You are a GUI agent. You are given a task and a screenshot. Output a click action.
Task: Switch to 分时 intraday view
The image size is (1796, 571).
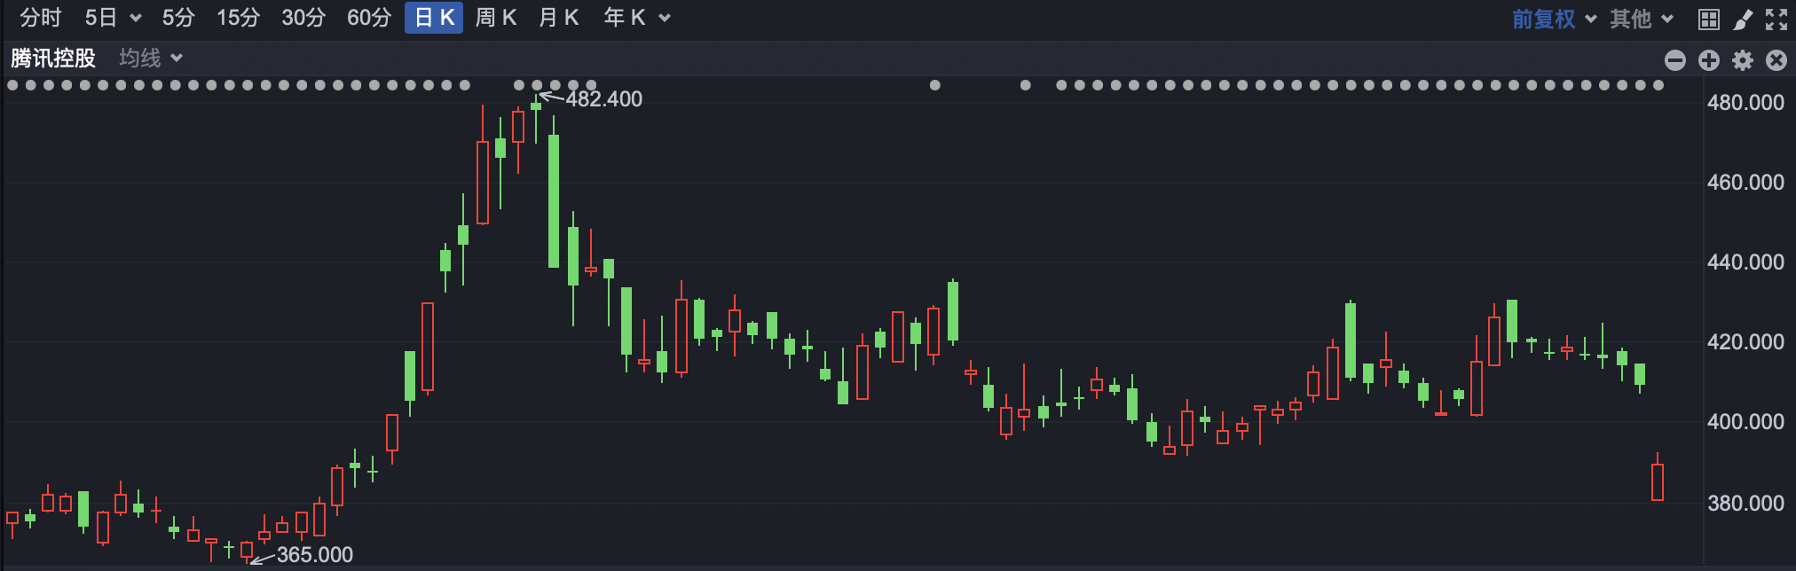click(41, 18)
